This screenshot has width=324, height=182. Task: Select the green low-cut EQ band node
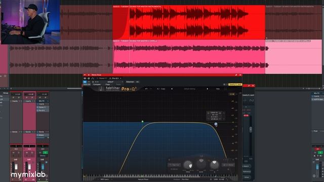point(143,121)
